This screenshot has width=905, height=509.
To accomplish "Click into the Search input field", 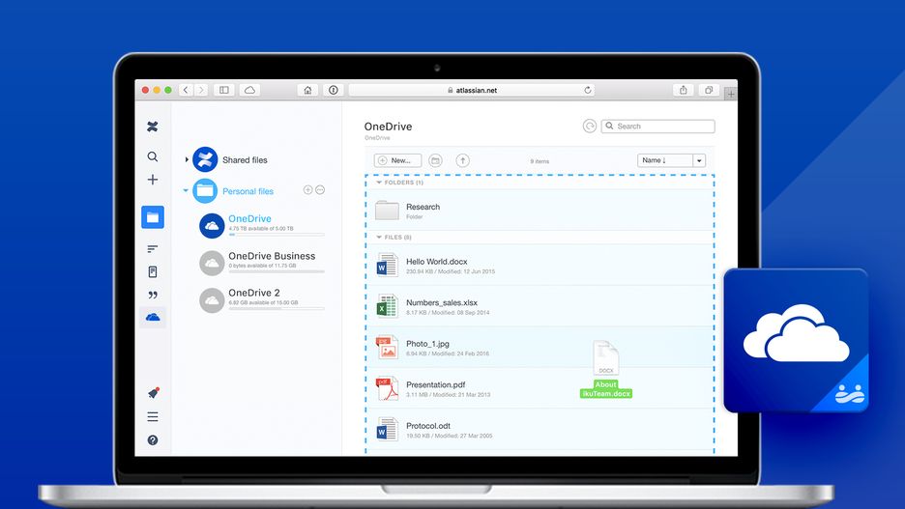I will [658, 127].
